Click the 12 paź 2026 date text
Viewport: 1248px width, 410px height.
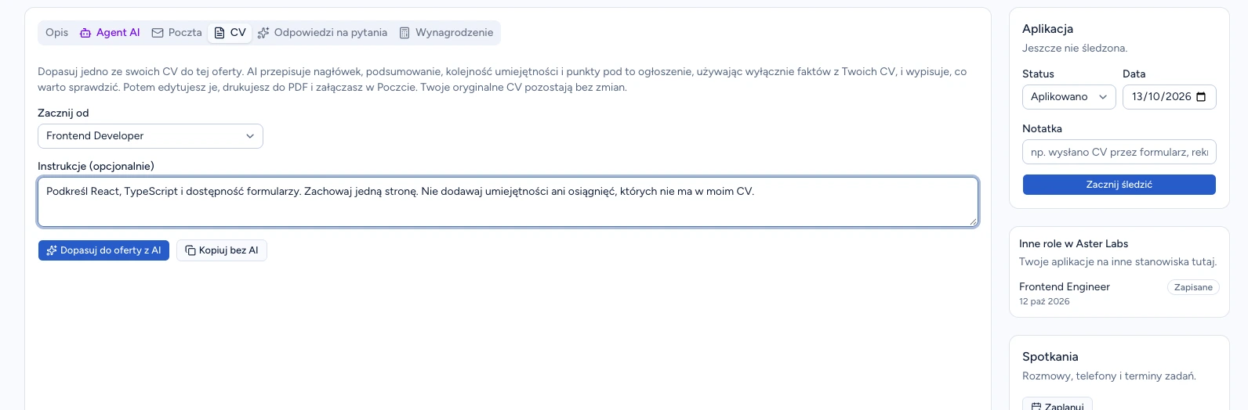1044,301
